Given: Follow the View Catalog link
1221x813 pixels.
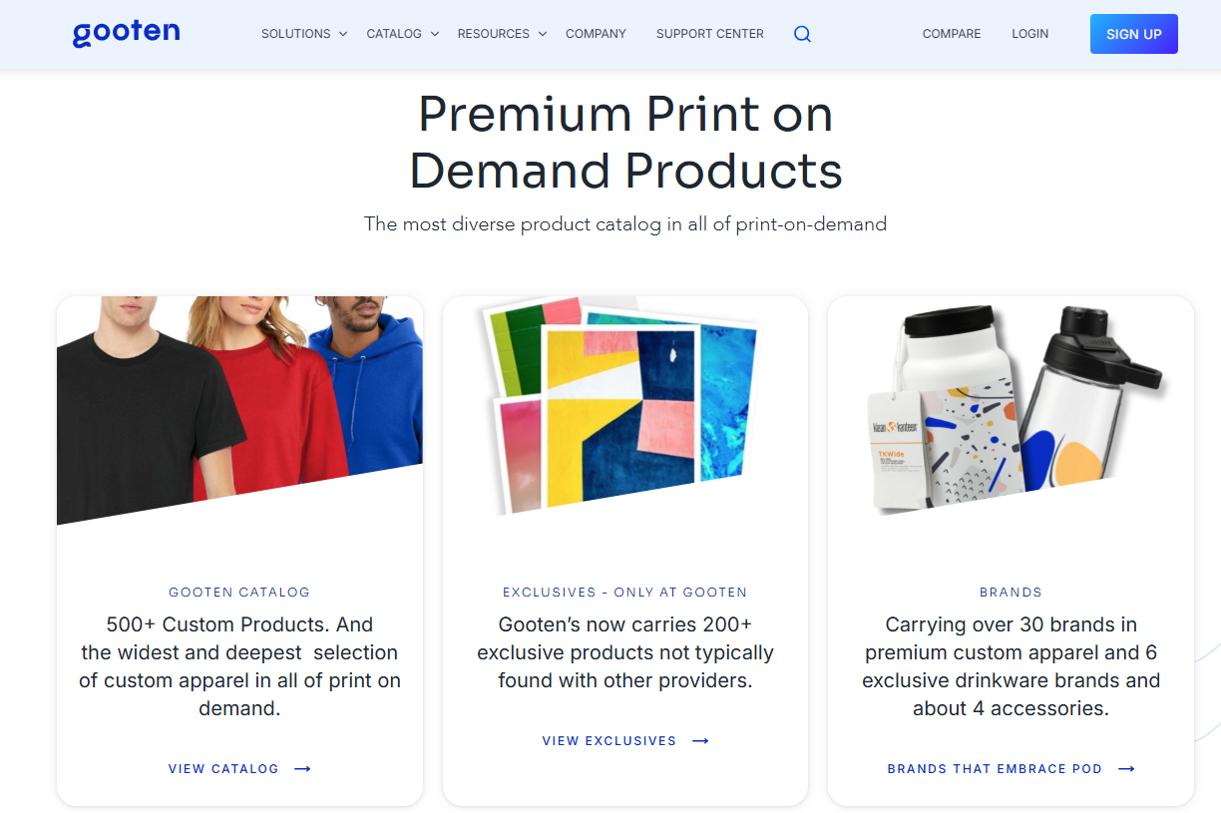Looking at the screenshot, I should click(x=223, y=769).
